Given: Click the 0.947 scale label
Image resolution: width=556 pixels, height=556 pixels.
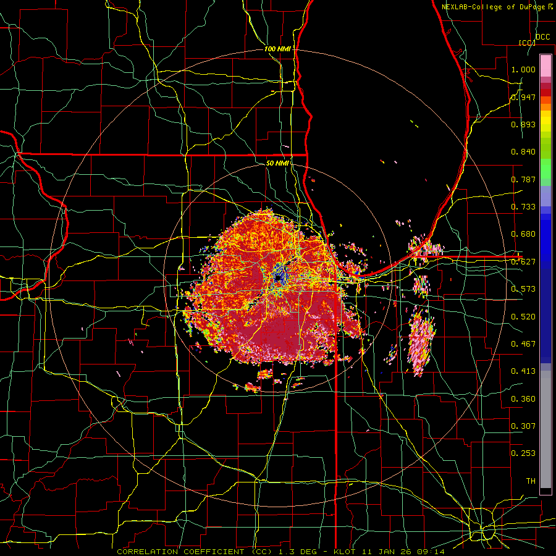Looking at the screenshot, I should click(x=523, y=97).
